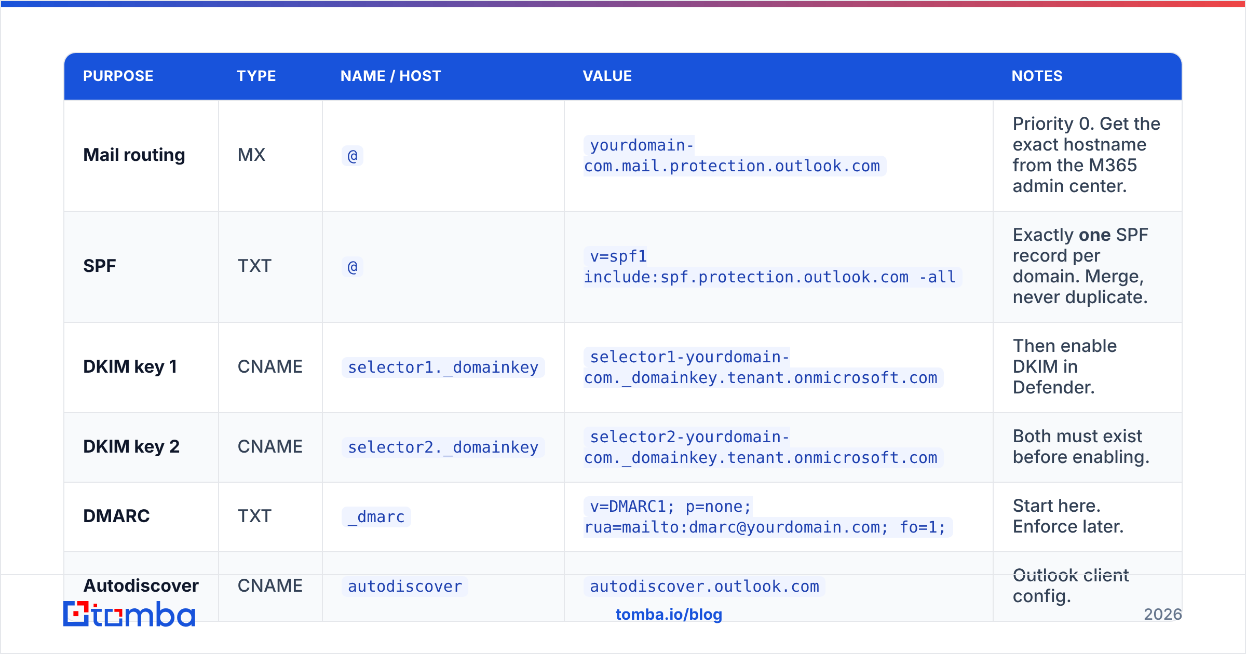This screenshot has height=654, width=1246.
Task: Click "TXT" in the DMARC row
Action: [x=254, y=516]
